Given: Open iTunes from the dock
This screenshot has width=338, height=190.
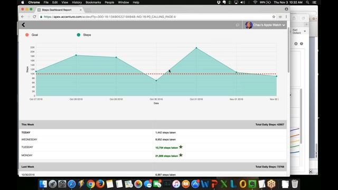Looking at the screenshot, I should coord(176,184).
